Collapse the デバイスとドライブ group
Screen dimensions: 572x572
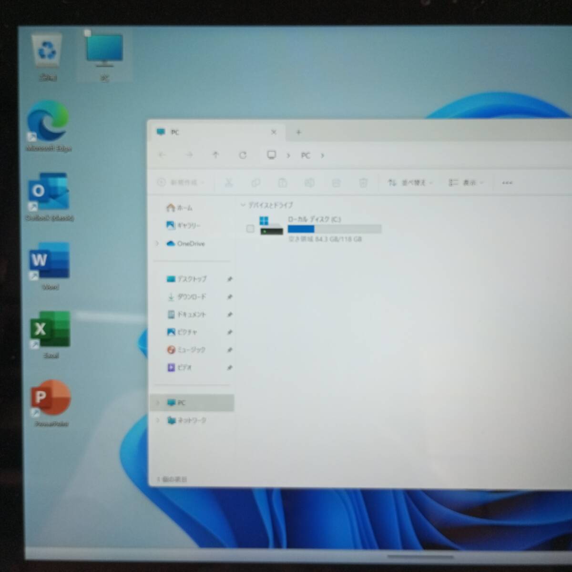243,205
